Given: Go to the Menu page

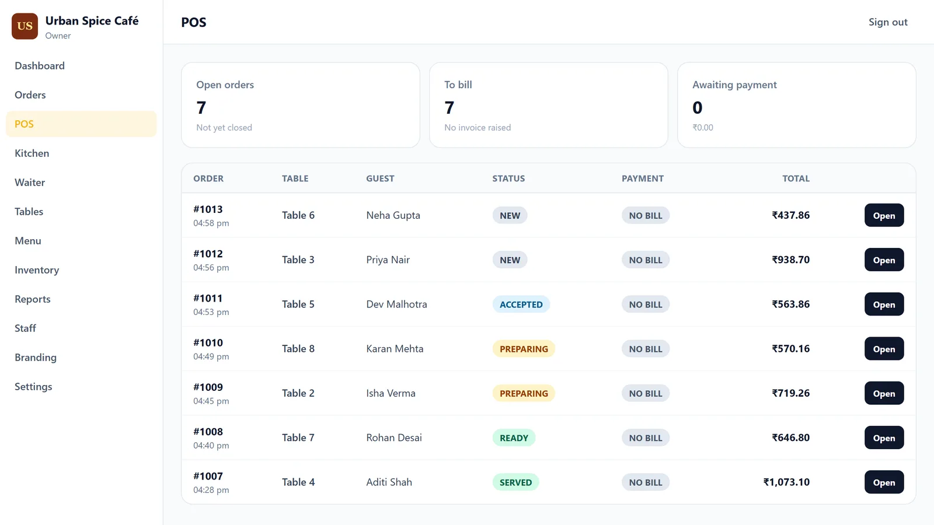Looking at the screenshot, I should pos(81,241).
